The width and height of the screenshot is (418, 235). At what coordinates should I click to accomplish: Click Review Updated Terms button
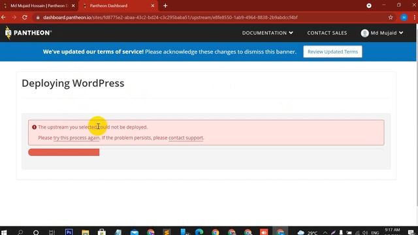tap(332, 52)
